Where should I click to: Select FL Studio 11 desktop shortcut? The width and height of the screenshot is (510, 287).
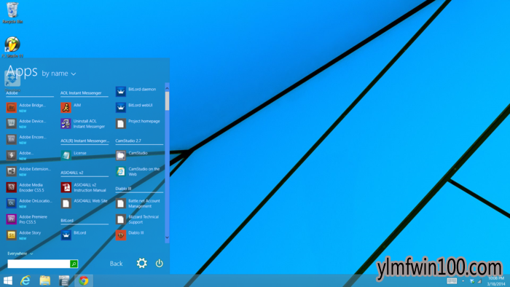tap(12, 47)
